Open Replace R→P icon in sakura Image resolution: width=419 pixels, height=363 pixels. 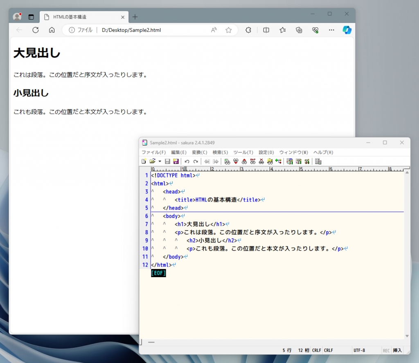coord(253,161)
